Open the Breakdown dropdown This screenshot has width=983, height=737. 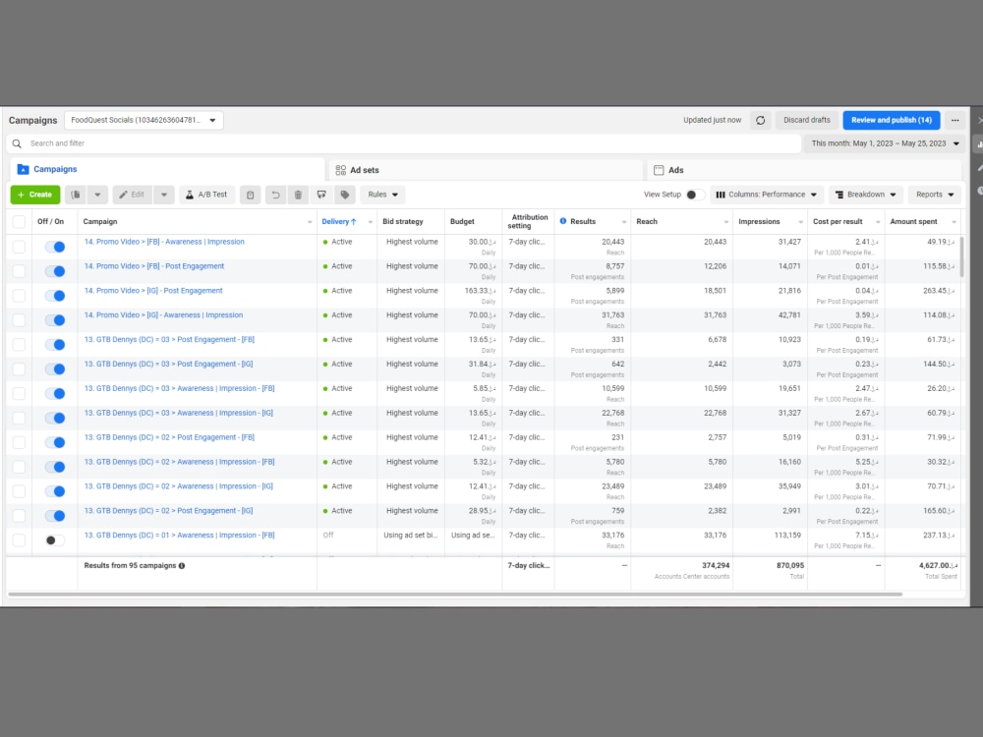tap(865, 195)
